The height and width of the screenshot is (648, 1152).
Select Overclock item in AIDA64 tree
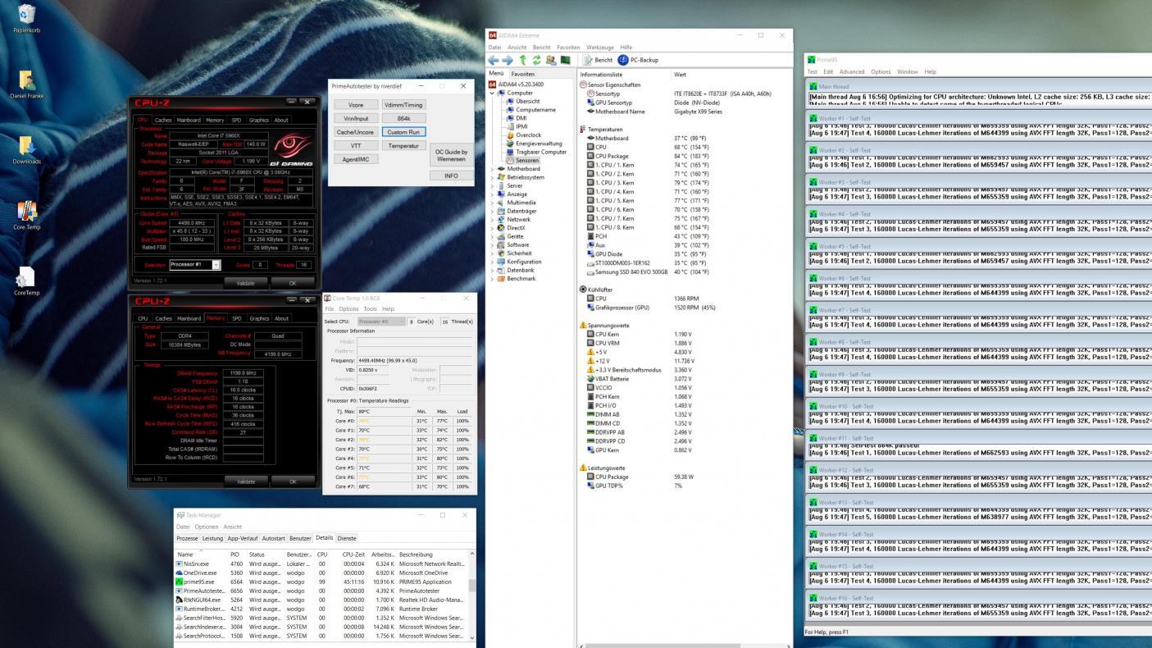point(523,135)
